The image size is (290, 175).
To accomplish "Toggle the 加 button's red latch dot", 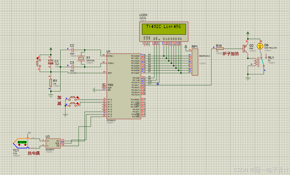I will point(77,97).
